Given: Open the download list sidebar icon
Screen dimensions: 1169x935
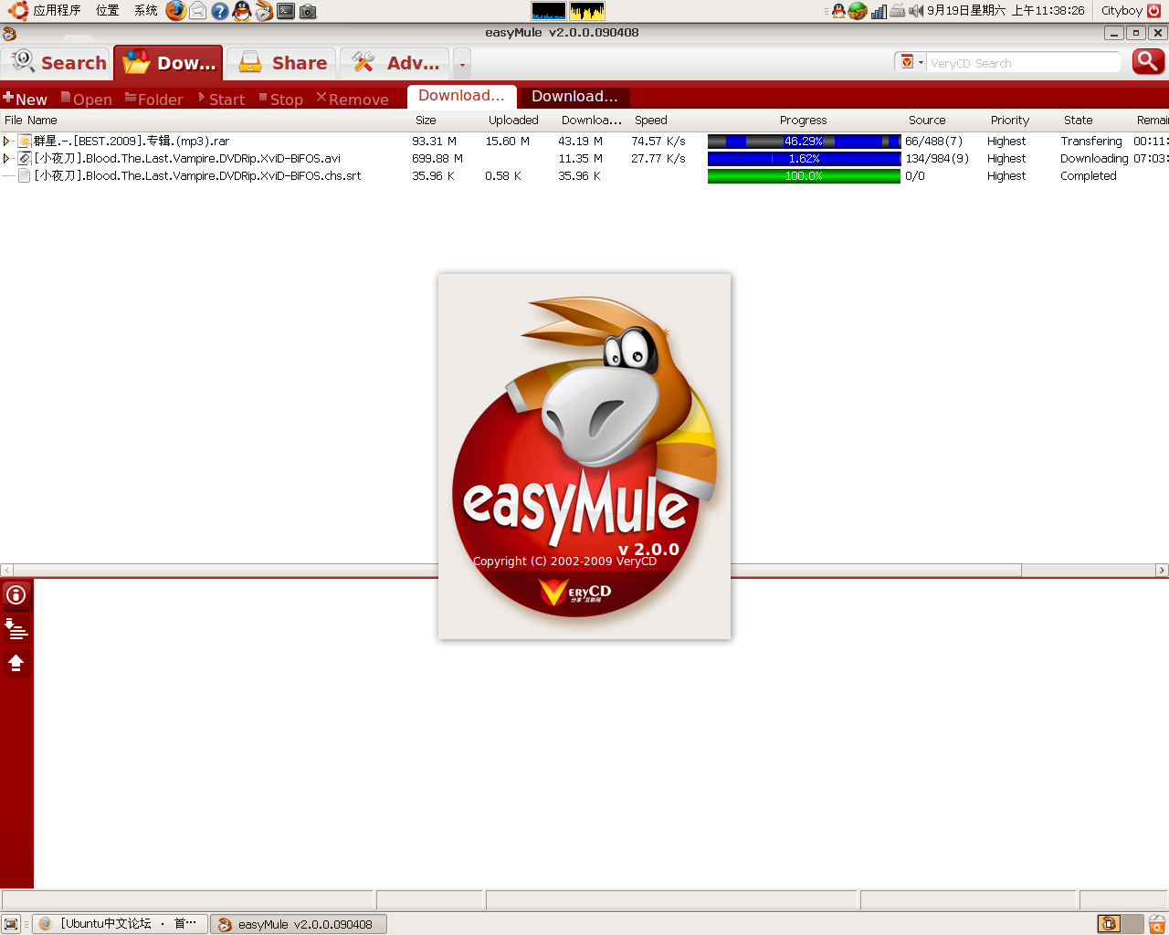Looking at the screenshot, I should pos(16,628).
